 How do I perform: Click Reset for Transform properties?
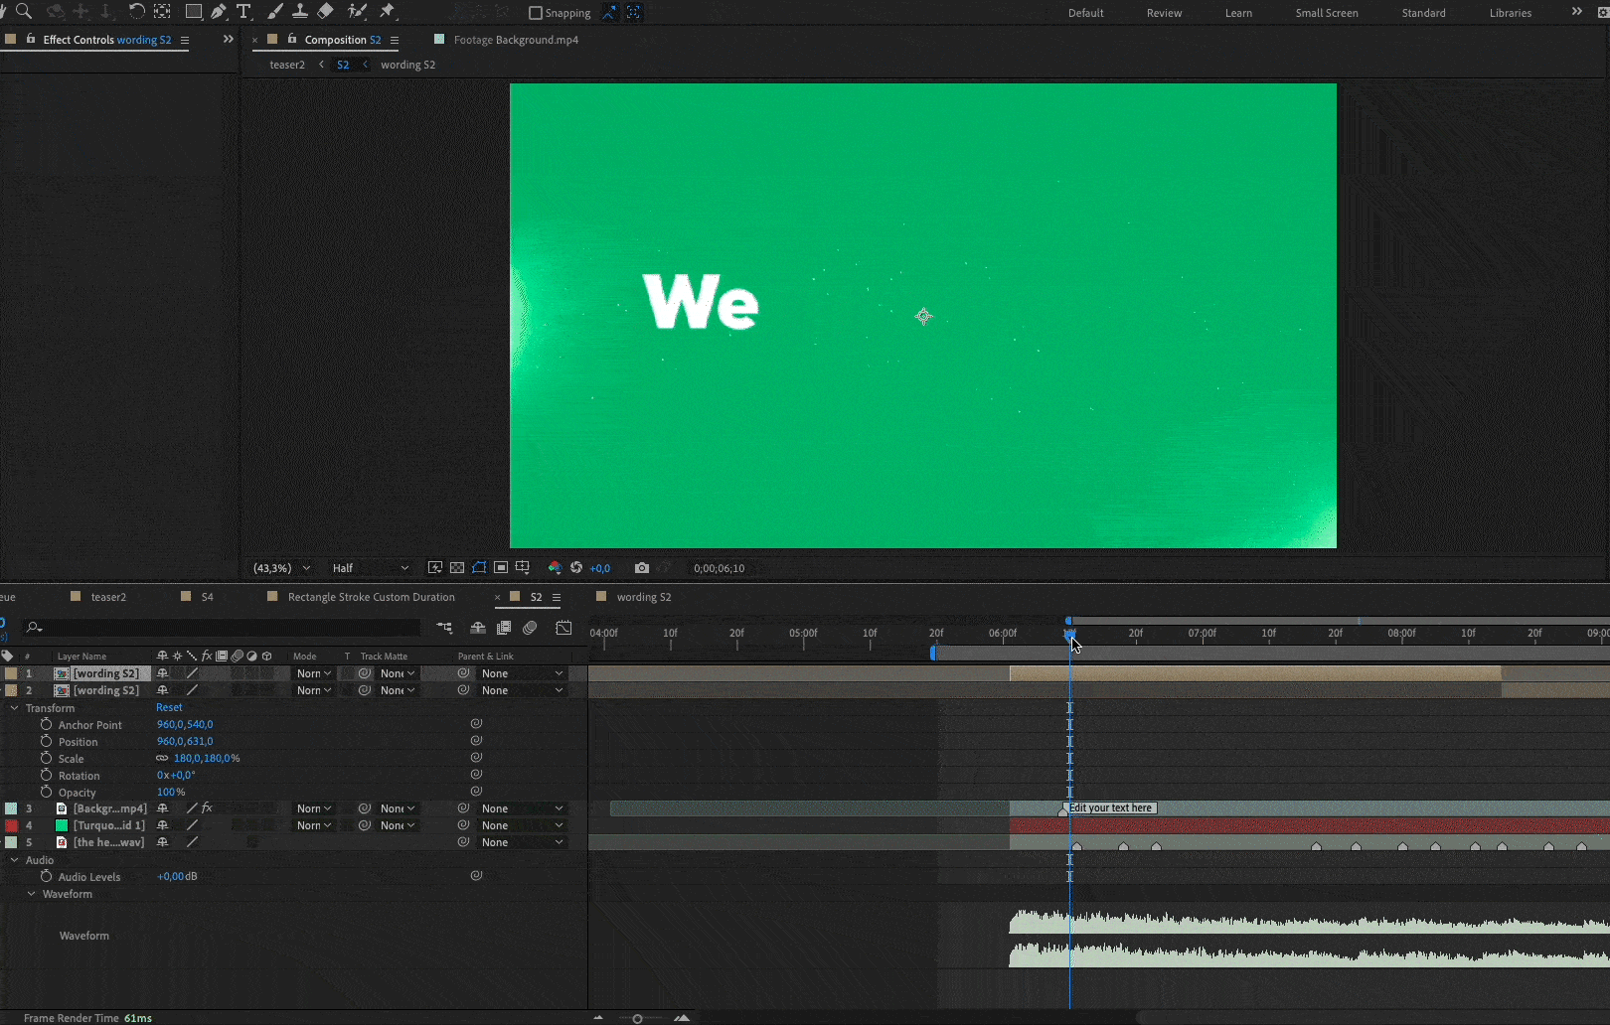[169, 707]
